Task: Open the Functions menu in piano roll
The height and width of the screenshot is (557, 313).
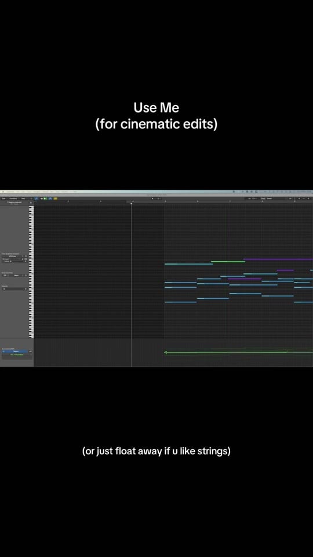Action: (x=13, y=198)
